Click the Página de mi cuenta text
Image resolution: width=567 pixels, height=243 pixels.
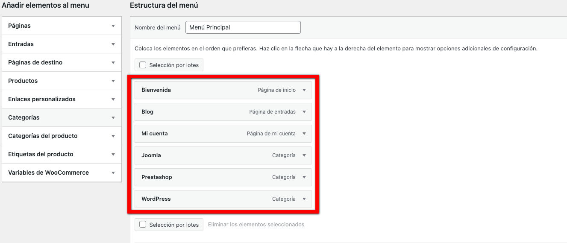[x=271, y=134]
